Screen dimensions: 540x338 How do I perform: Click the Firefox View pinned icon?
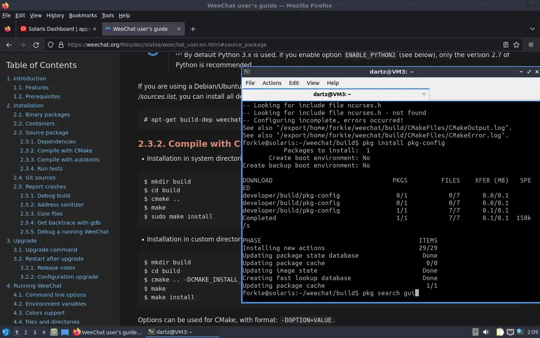coord(7,29)
